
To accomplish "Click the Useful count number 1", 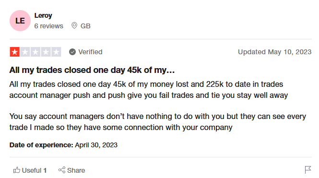I will coord(45,170).
